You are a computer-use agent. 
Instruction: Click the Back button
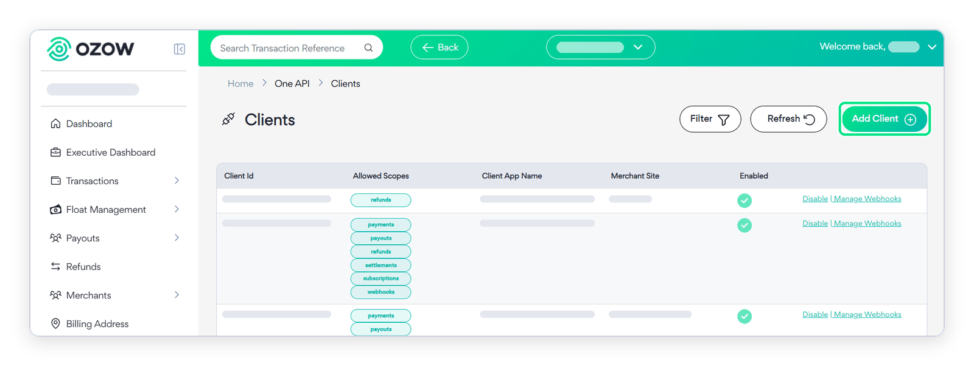(x=440, y=47)
